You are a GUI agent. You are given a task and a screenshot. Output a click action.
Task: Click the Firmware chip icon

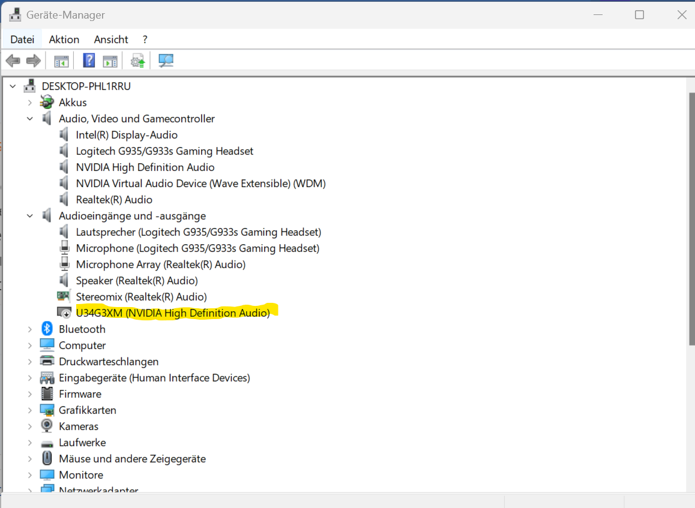click(x=47, y=393)
